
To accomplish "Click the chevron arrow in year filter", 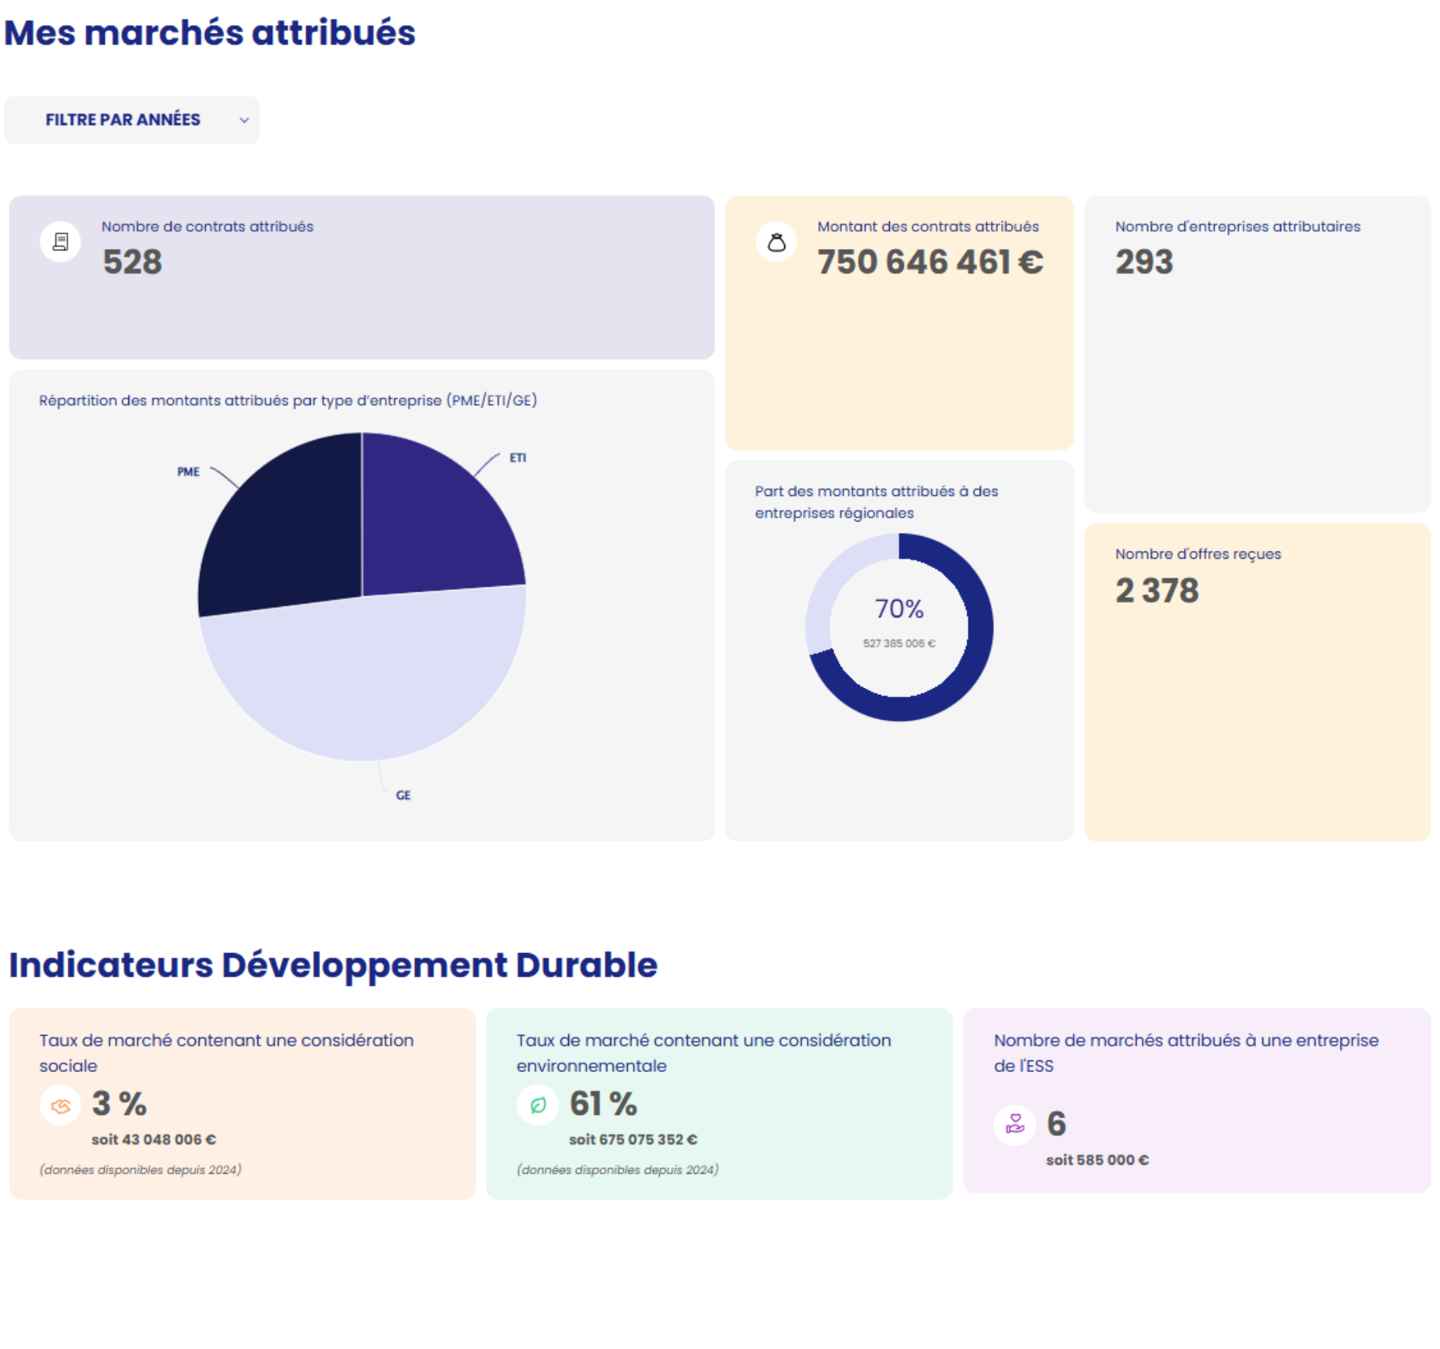I will (244, 121).
